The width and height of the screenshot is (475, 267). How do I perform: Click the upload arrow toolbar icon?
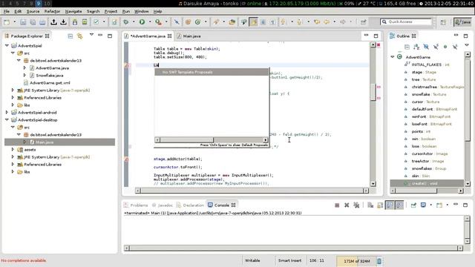[53, 22]
